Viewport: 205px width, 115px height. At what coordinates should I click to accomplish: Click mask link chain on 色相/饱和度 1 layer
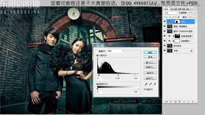[173, 36]
